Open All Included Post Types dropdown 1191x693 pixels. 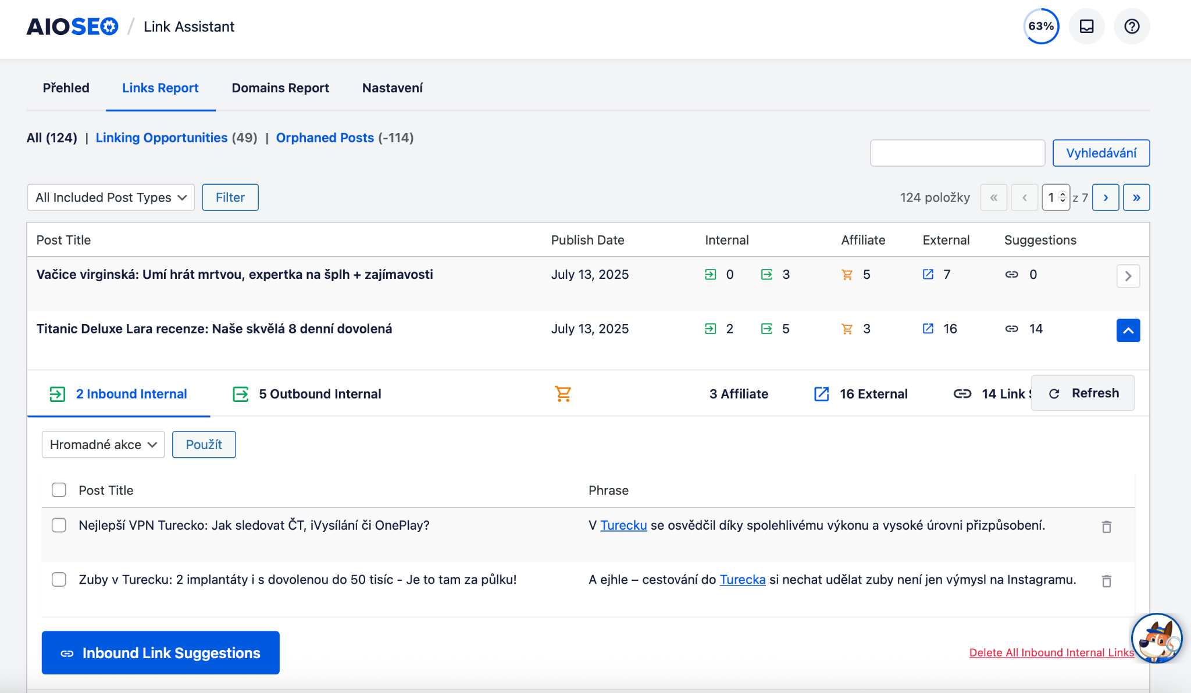[x=110, y=198]
